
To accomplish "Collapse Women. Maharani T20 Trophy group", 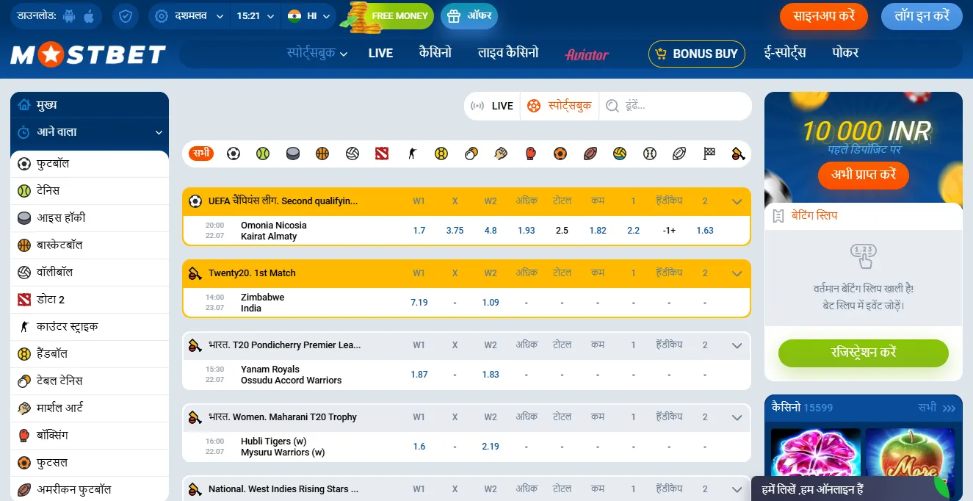I will [x=737, y=417].
